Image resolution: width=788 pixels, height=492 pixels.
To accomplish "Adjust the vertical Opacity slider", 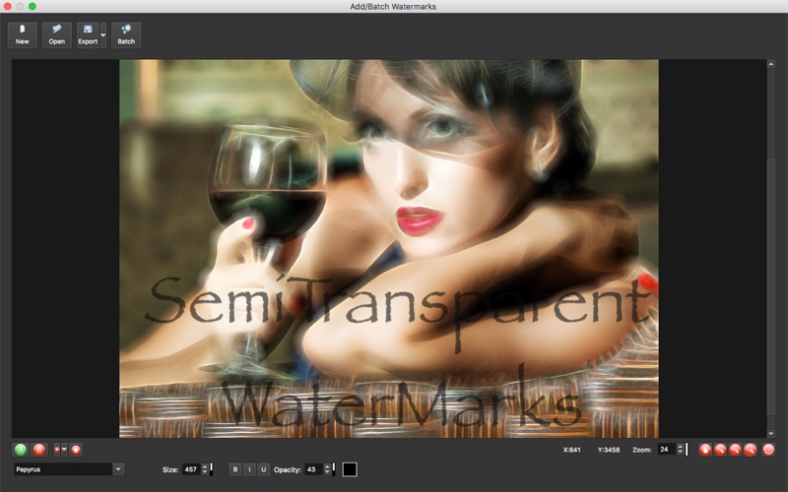I will point(334,469).
